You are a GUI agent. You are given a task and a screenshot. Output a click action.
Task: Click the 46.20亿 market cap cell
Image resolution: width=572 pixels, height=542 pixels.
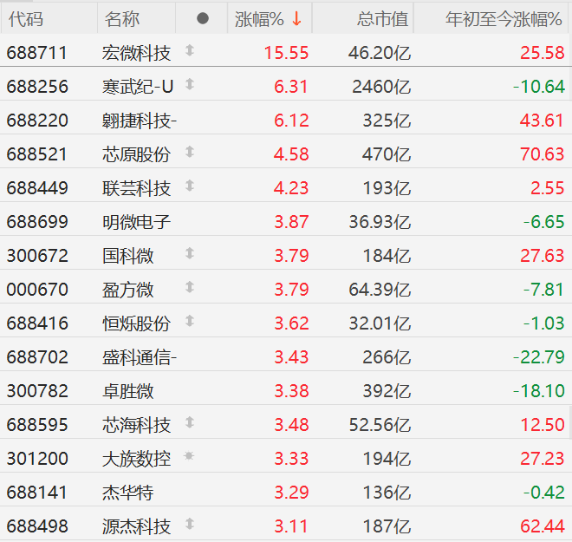pyautogui.click(x=380, y=53)
